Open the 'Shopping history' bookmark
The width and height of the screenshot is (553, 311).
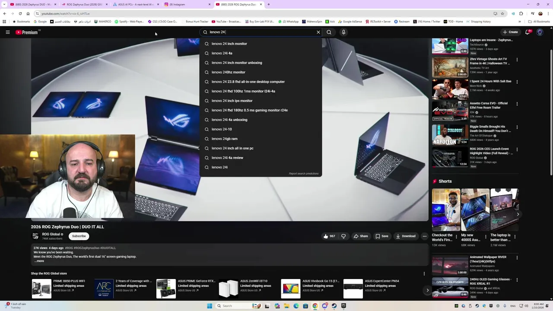(x=478, y=22)
